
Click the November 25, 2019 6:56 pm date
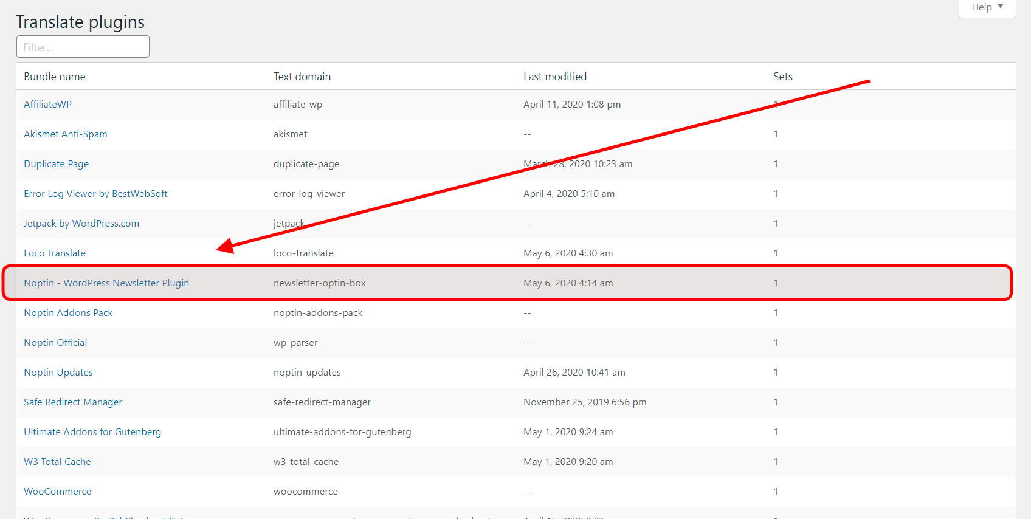585,402
